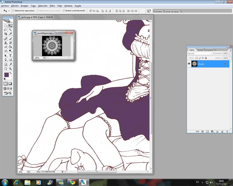Open tool preset picker arrow in options bar
233x186 pixels.
click(x=9, y=11)
